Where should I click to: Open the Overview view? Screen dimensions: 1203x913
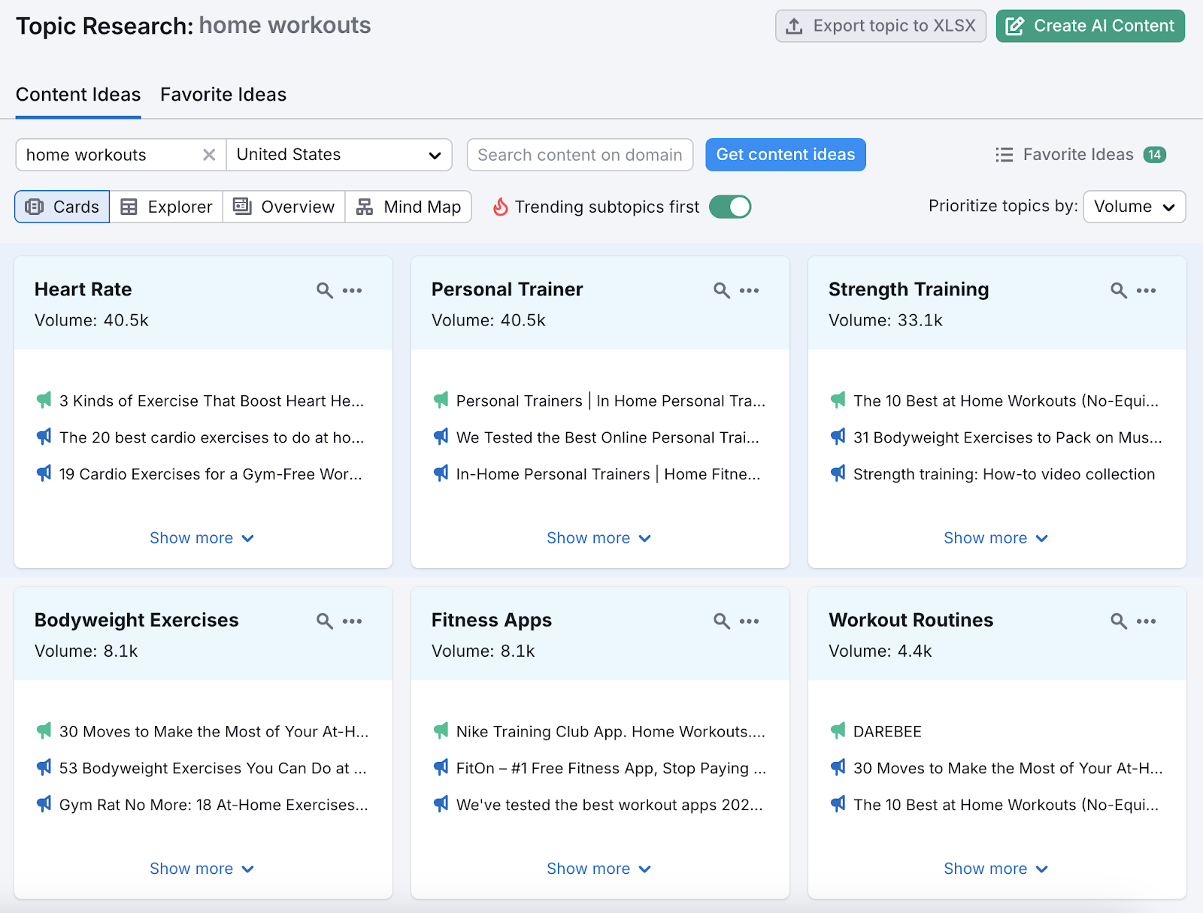(283, 207)
